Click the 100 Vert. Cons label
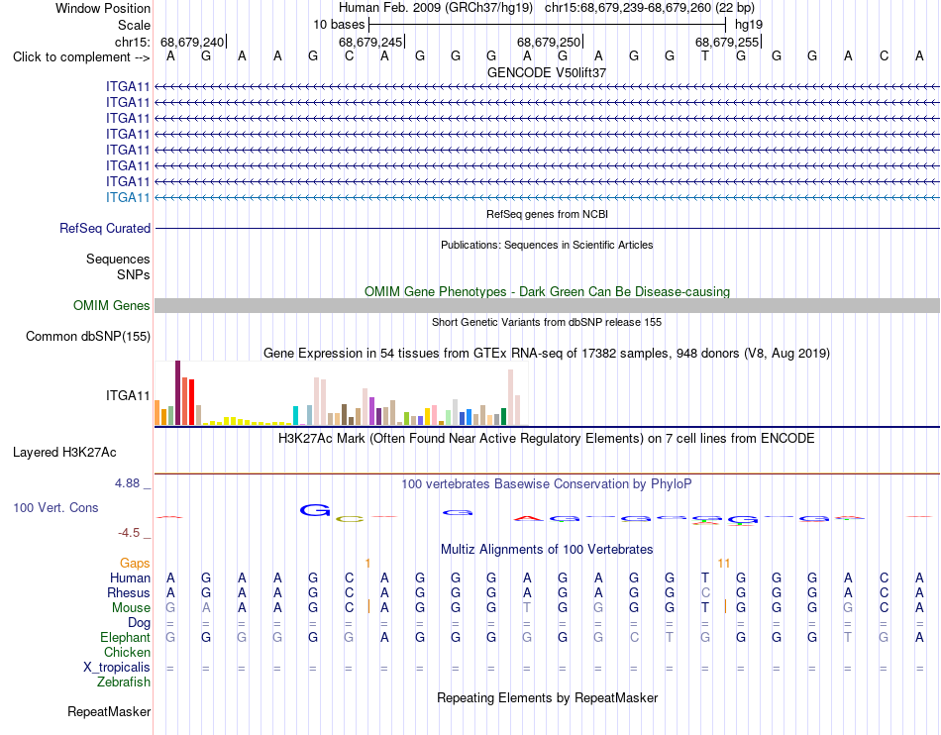 [55, 507]
